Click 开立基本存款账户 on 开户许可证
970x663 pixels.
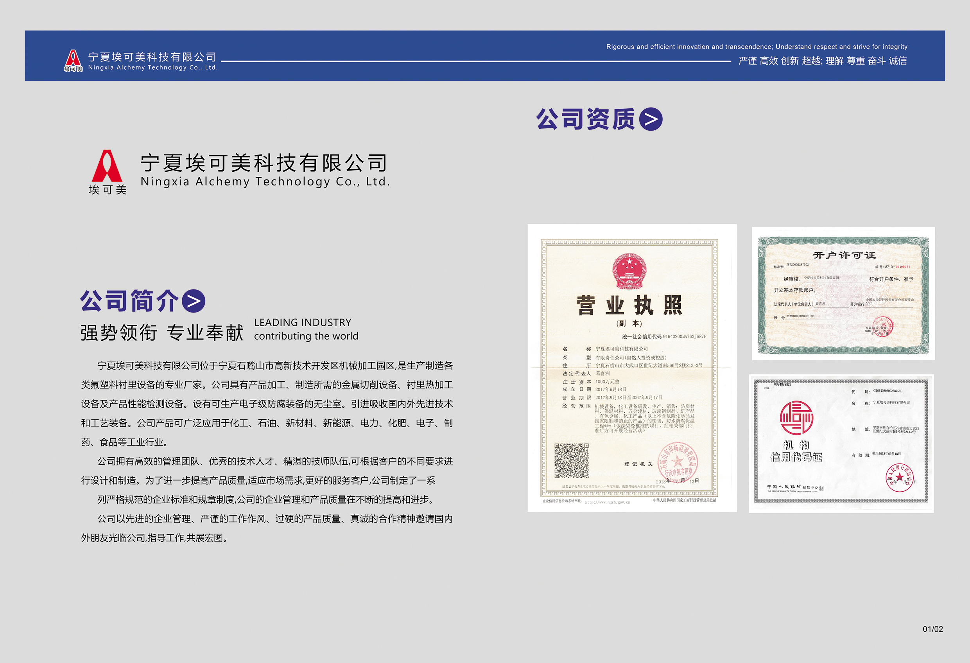click(x=795, y=290)
